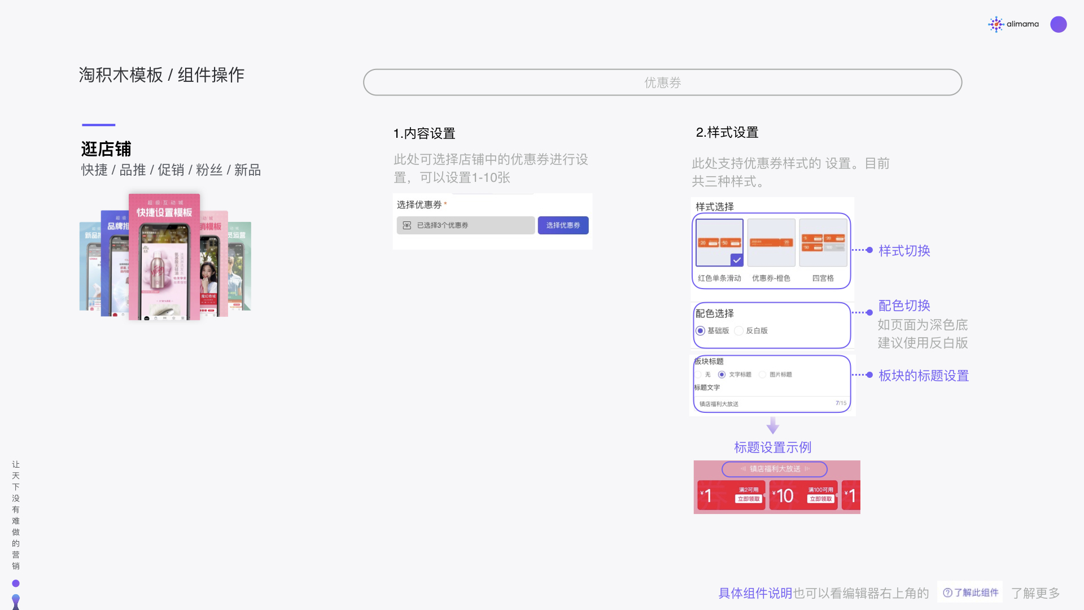The image size is (1084, 610).
Task: Click the alimama logo
Action: click(1013, 24)
